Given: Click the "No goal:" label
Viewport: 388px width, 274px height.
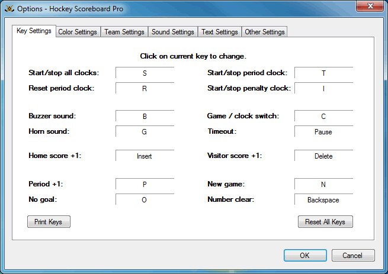Looking at the screenshot, I should tap(43, 199).
